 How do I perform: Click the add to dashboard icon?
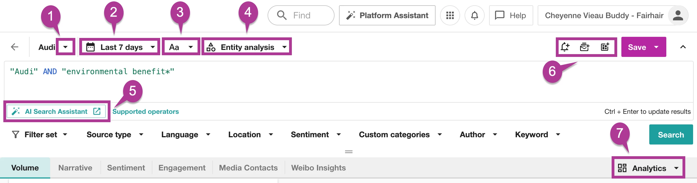pos(605,47)
